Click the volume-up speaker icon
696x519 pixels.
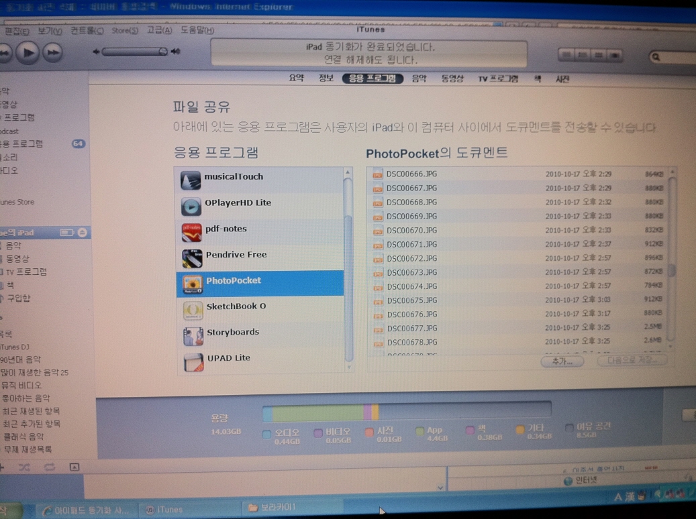click(x=176, y=52)
